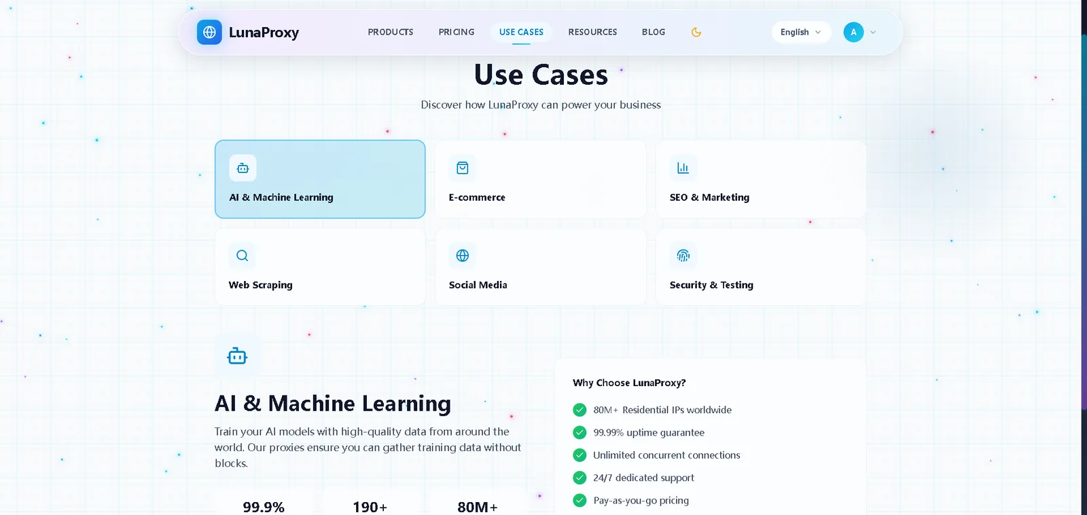Click the check icon beside Pay-as-you-go pricing
This screenshot has width=1087, height=515.
pos(580,501)
